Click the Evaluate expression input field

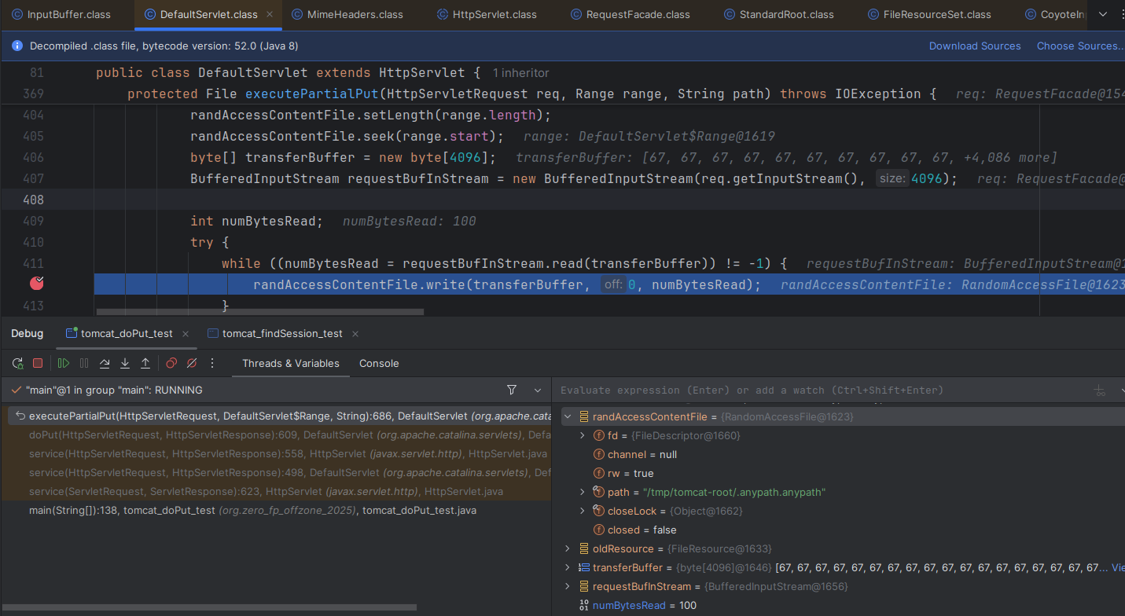point(786,390)
